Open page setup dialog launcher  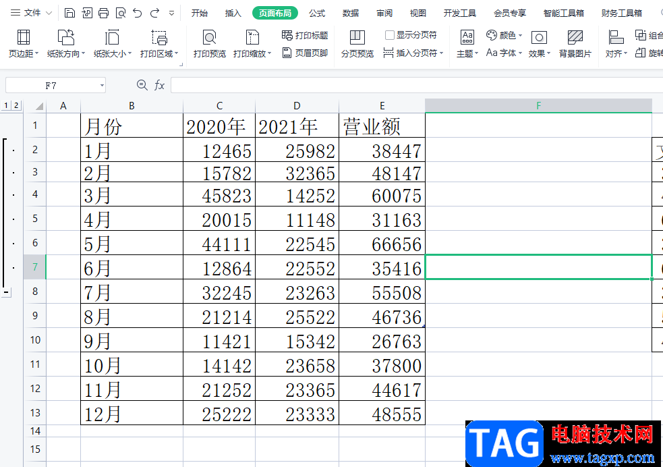(x=181, y=65)
